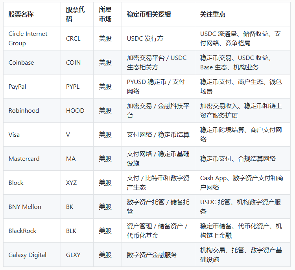
Task: Click the BNY Mellon name cell
Action: [x=32, y=207]
